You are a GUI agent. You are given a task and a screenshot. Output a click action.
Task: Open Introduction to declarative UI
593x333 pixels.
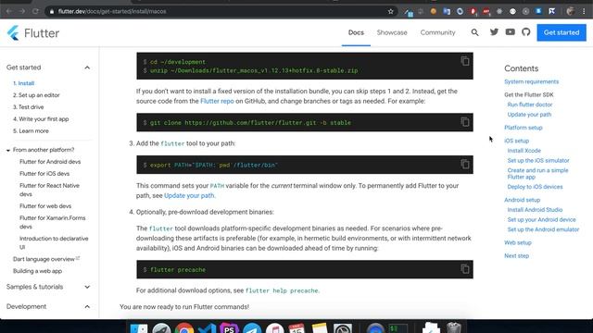(54, 242)
